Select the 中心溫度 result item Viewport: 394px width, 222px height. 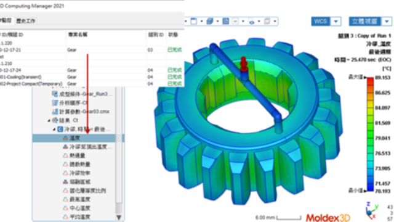79,208
